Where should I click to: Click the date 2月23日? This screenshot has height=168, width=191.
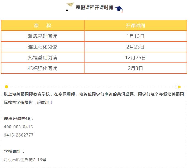(x=135, y=47)
